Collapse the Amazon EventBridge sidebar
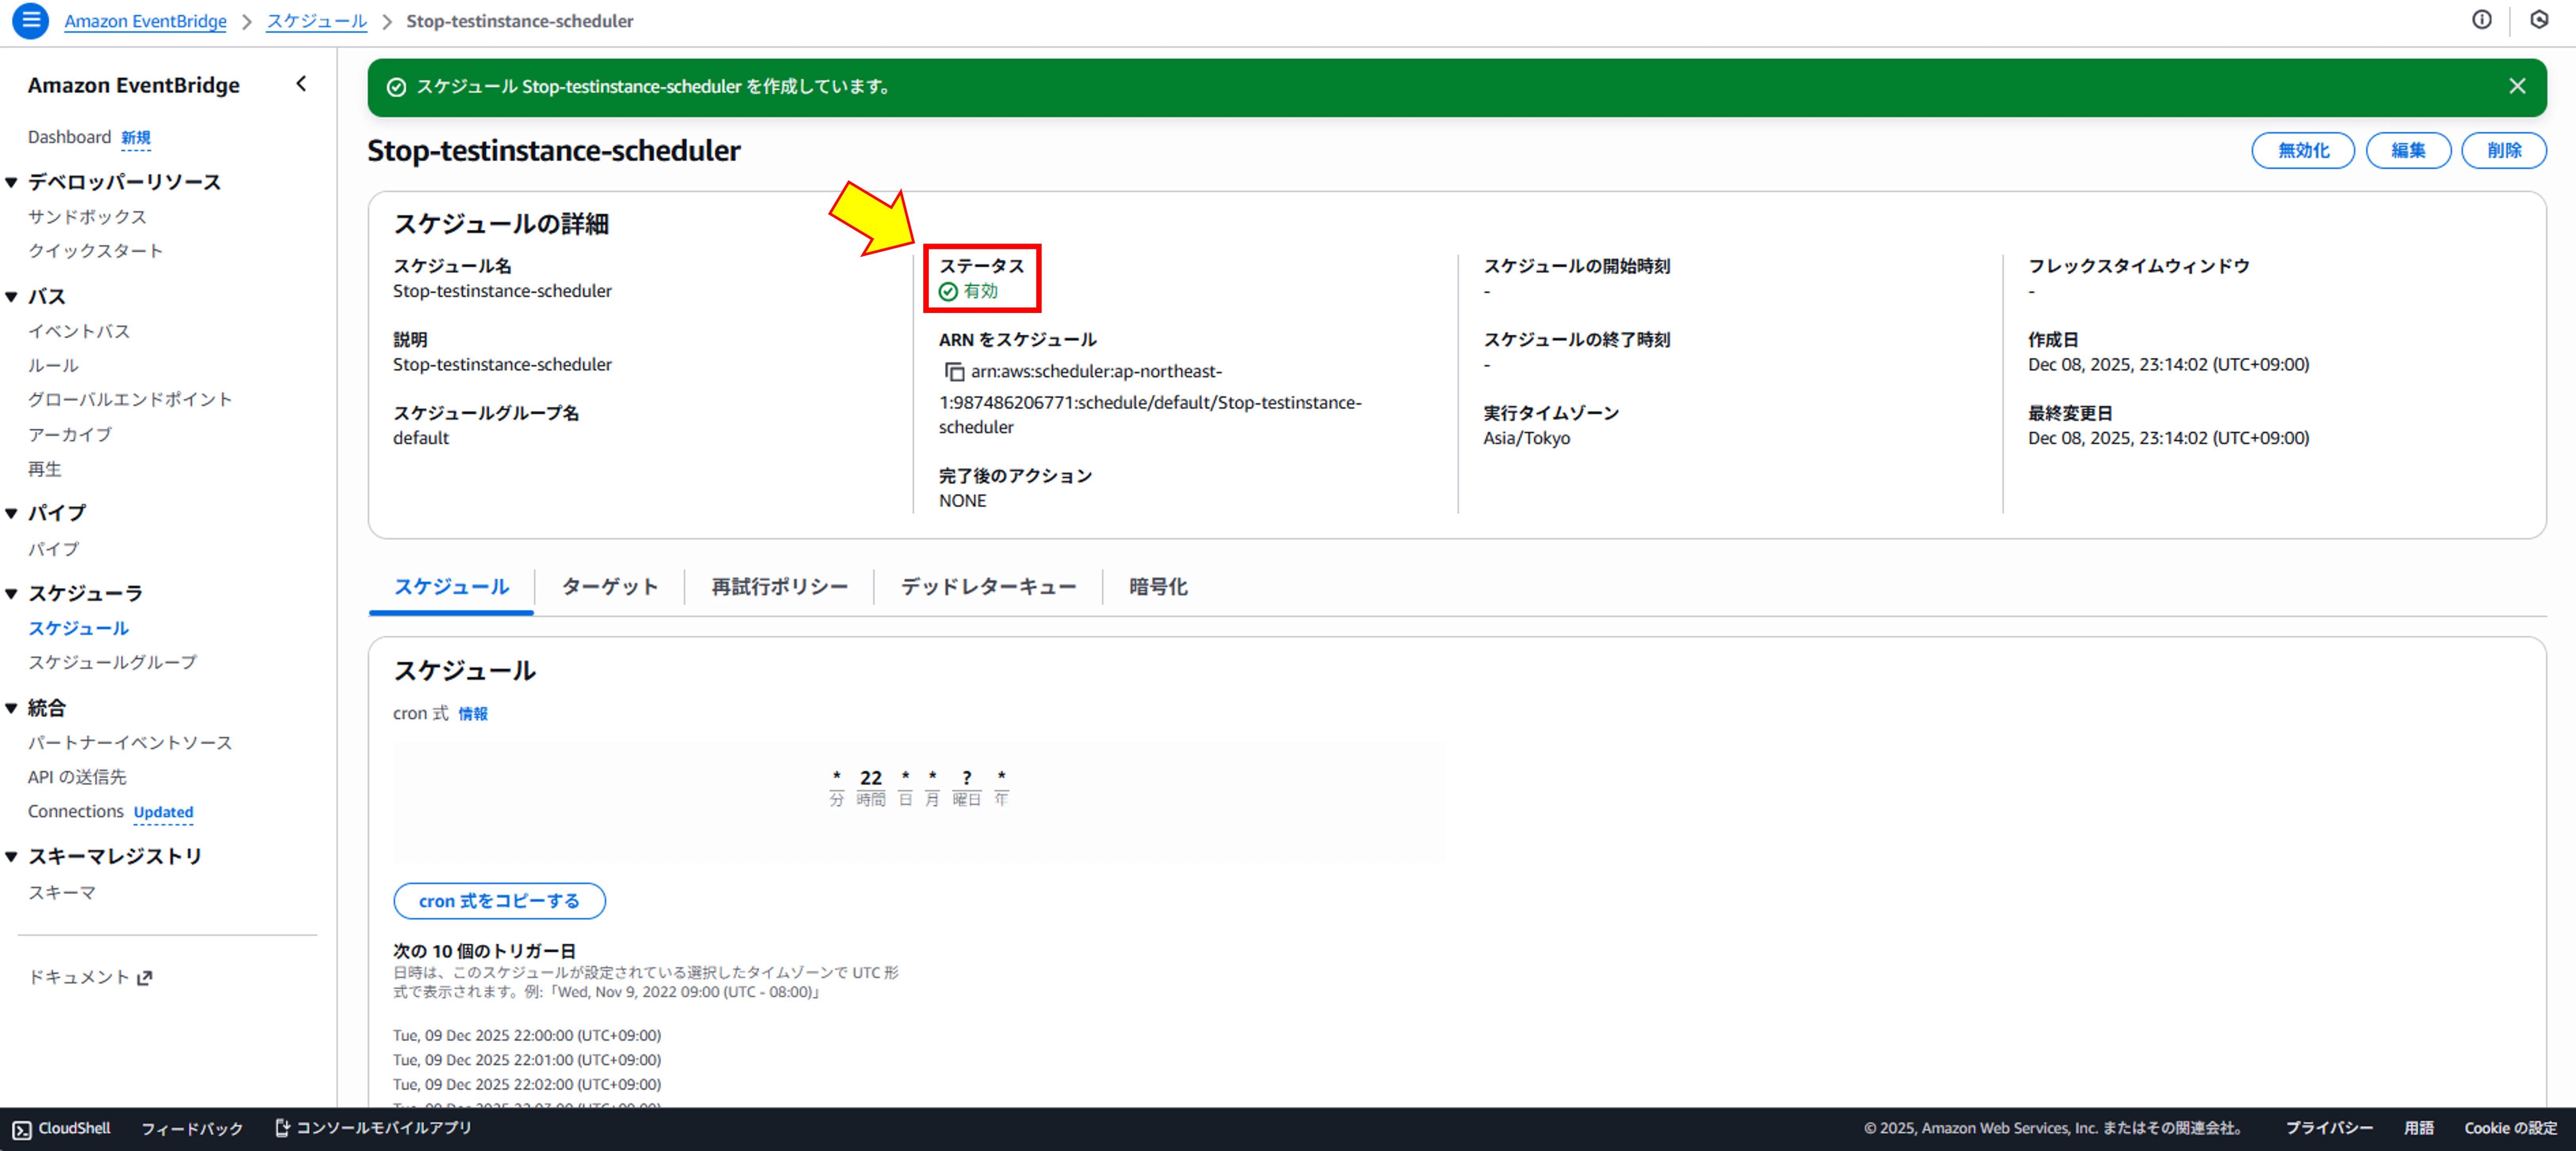Screen dimensions: 2576x1151 point(301,84)
